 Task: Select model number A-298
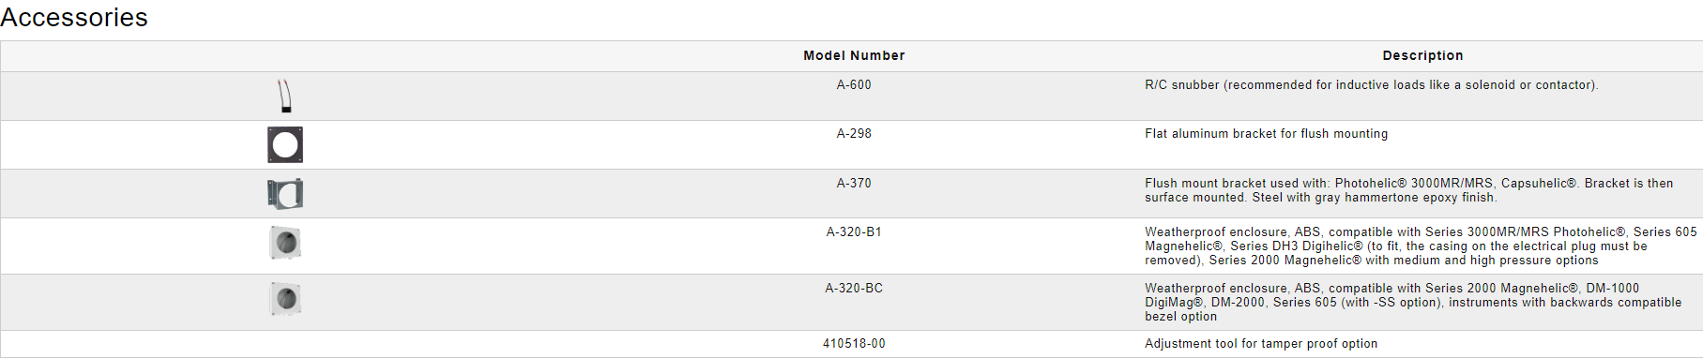pos(854,134)
